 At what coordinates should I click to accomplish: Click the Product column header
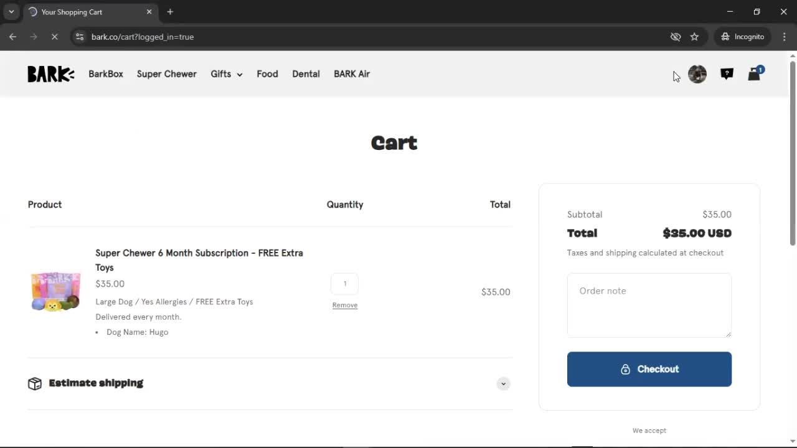(45, 205)
